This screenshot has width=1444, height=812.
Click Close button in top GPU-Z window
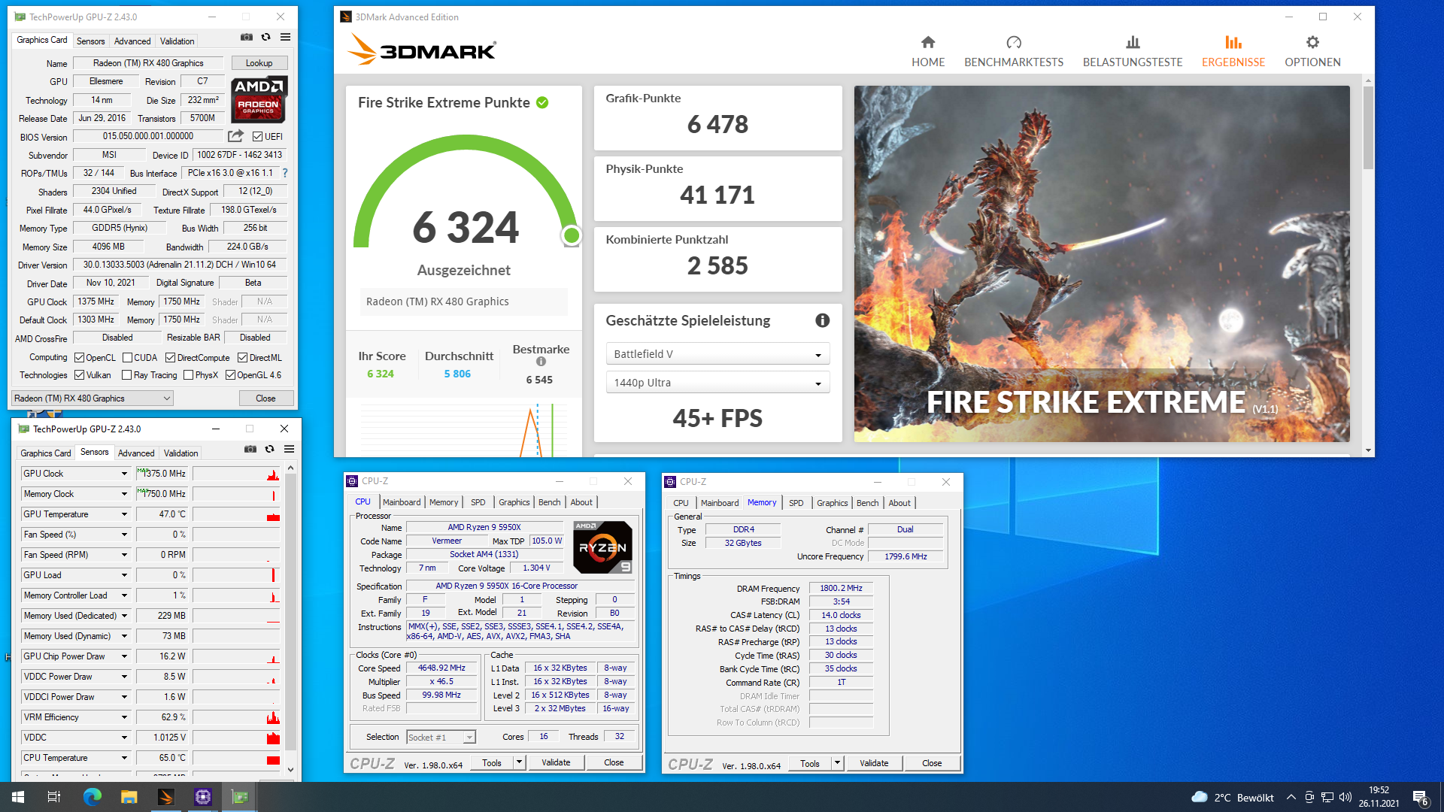(265, 398)
